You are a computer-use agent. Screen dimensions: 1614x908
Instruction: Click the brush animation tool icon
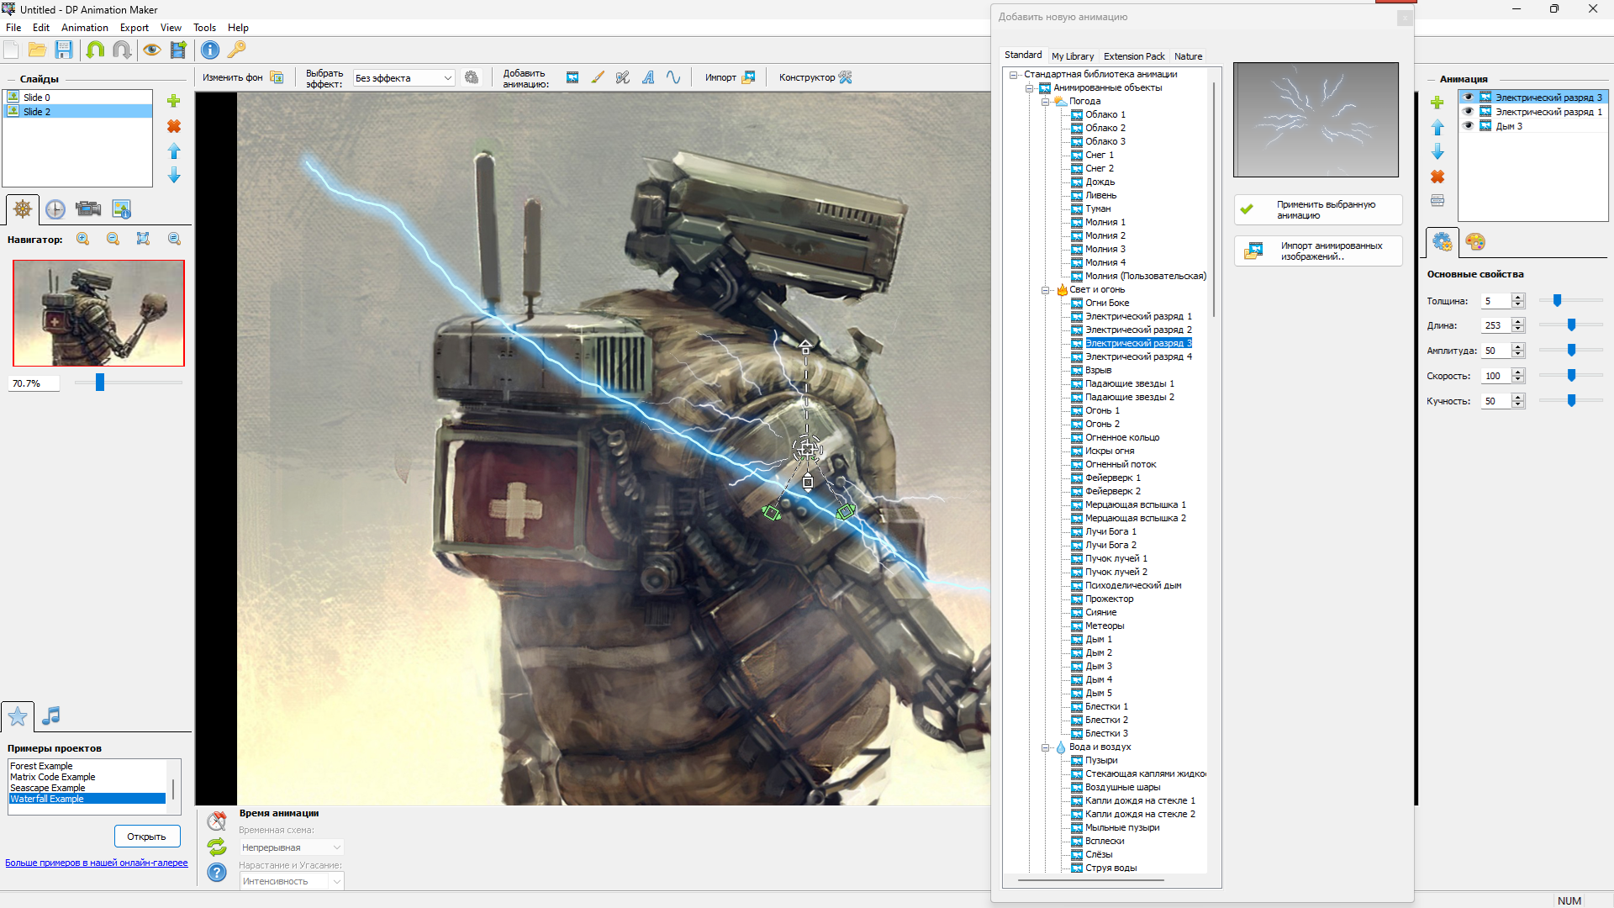click(x=598, y=77)
